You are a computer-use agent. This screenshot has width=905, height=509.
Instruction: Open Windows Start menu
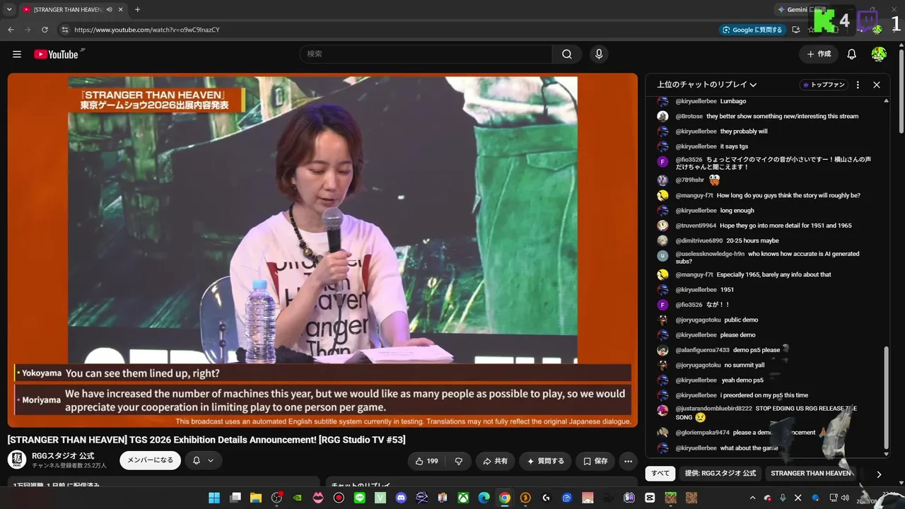(x=214, y=498)
